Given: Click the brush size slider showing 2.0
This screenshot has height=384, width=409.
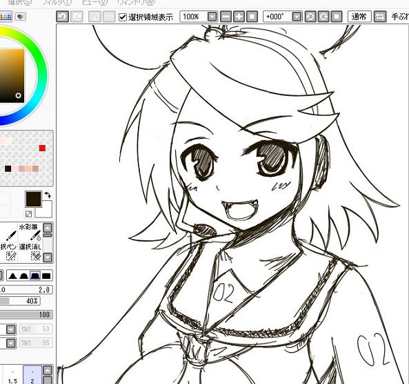Looking at the screenshot, I should [26, 290].
